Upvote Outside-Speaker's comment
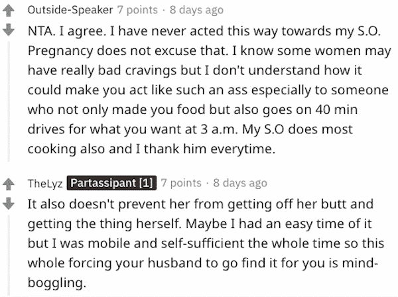The height and width of the screenshot is (297, 398). [9, 11]
